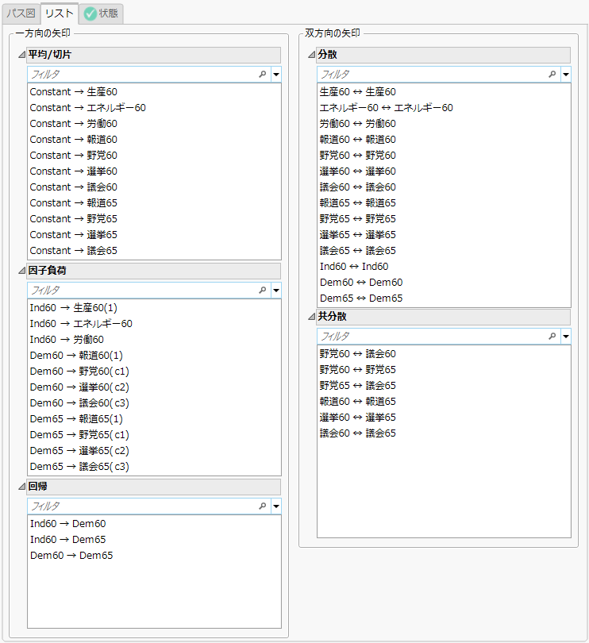Screen dimensions: 589x643
Task: Select row Dem60 → 野党60(c1)
Action: pyautogui.click(x=154, y=372)
